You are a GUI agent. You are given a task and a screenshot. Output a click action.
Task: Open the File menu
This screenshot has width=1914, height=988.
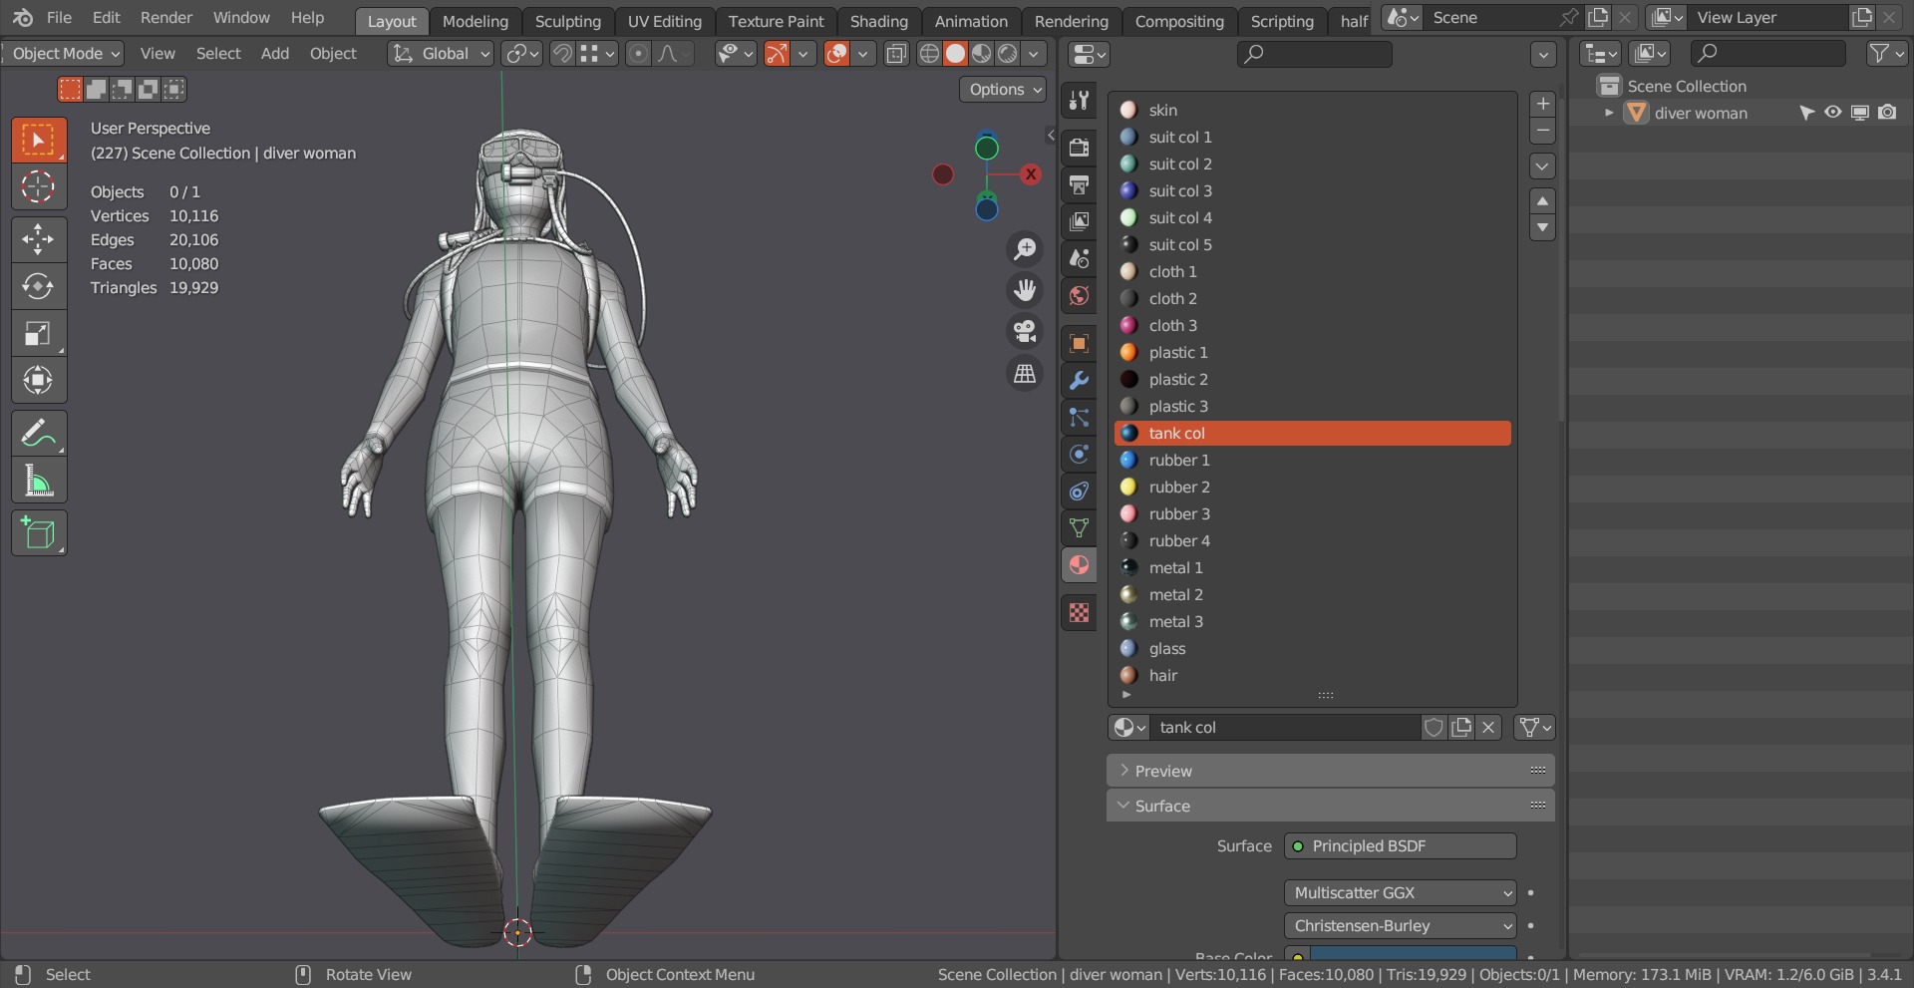point(59,18)
